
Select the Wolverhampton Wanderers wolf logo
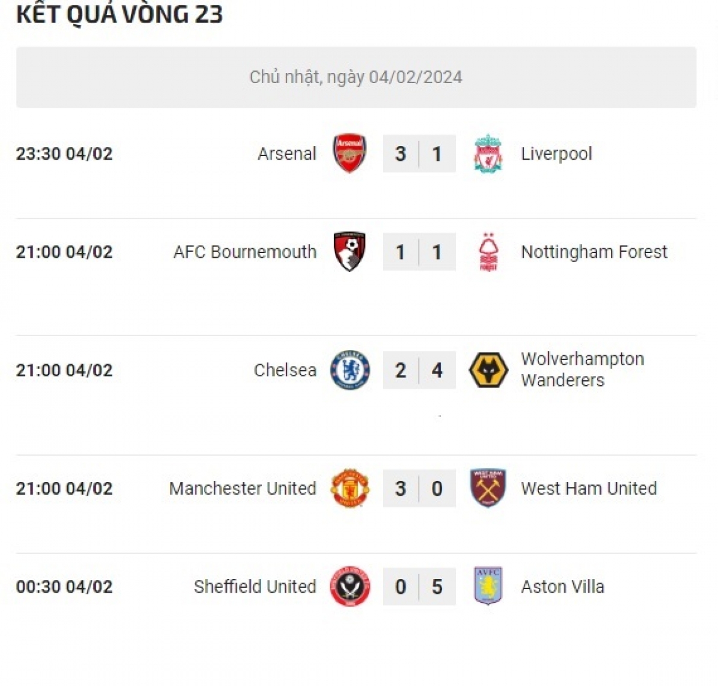click(488, 370)
